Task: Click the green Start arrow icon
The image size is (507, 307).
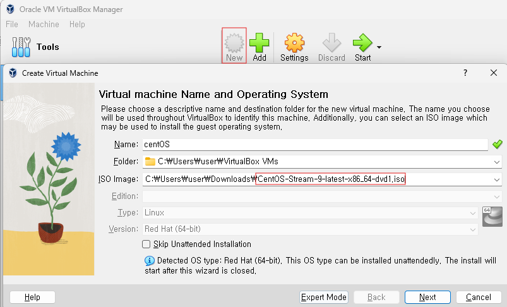Action: pyautogui.click(x=362, y=42)
